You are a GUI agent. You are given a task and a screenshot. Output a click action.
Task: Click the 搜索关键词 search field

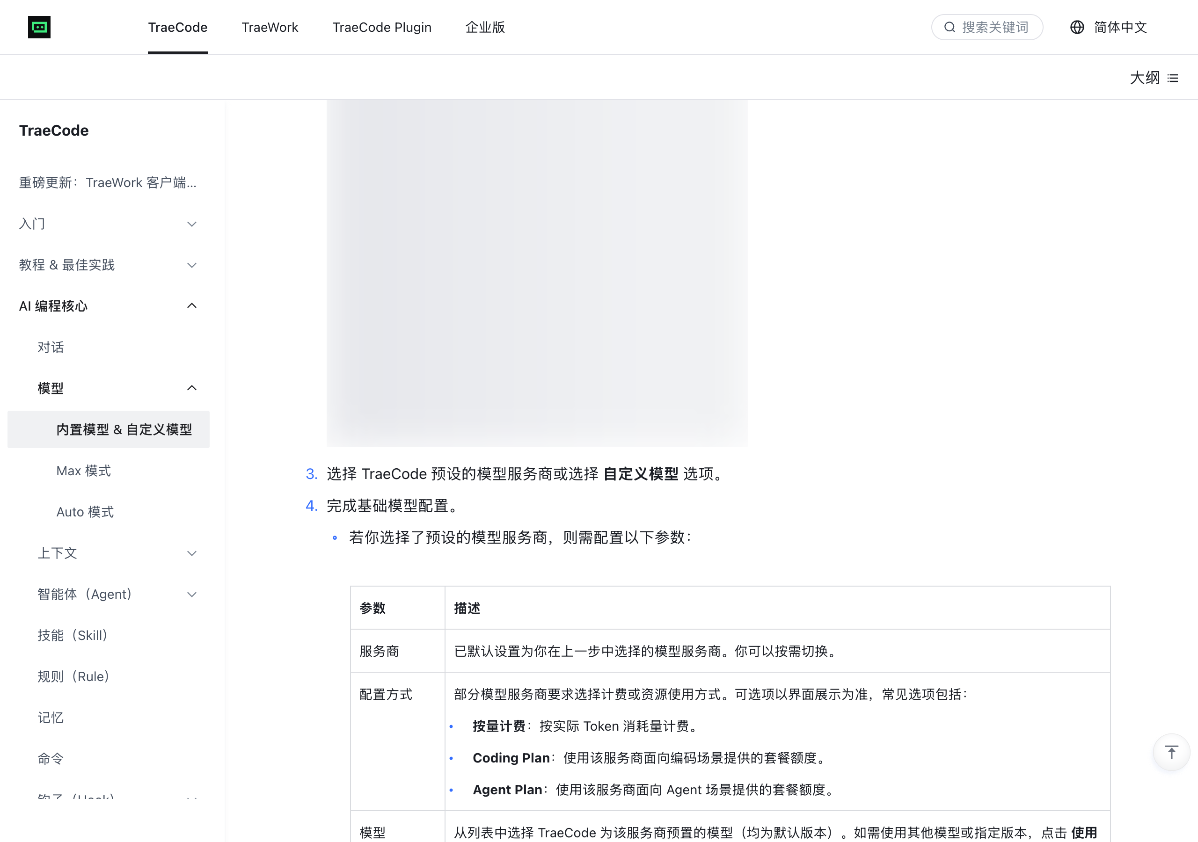(987, 27)
